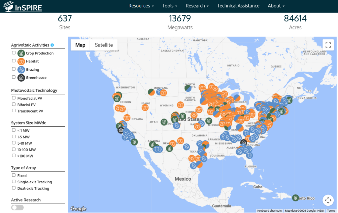The image size is (338, 213).
Task: Click the Google logo on map
Action: pos(79,209)
